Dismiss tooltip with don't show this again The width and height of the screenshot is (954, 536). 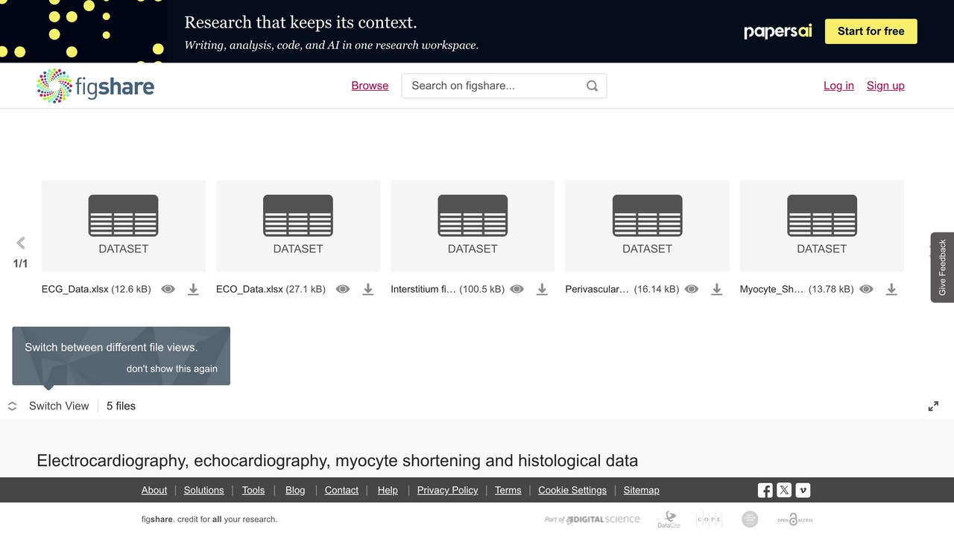[x=172, y=368]
